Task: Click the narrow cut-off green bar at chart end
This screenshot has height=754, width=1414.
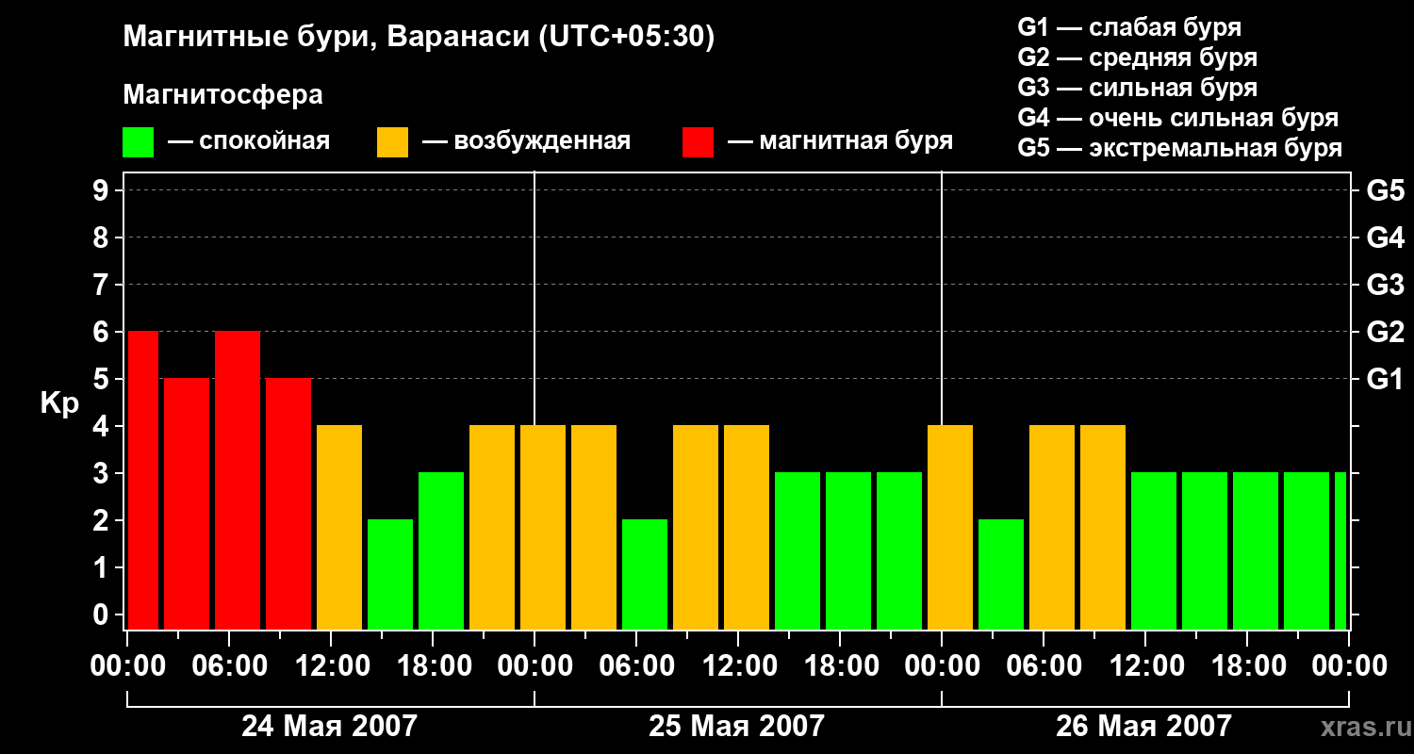Action: [x=1340, y=551]
